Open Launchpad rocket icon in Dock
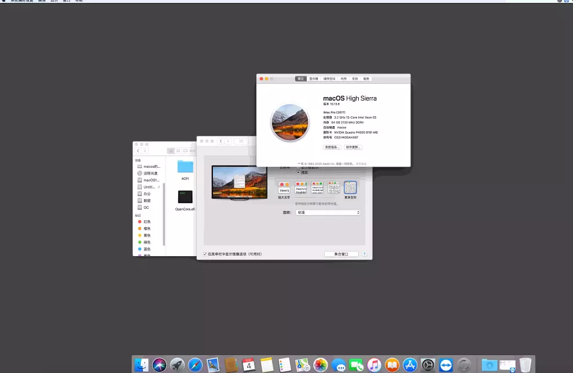Image resolution: width=573 pixels, height=373 pixels. (x=177, y=365)
